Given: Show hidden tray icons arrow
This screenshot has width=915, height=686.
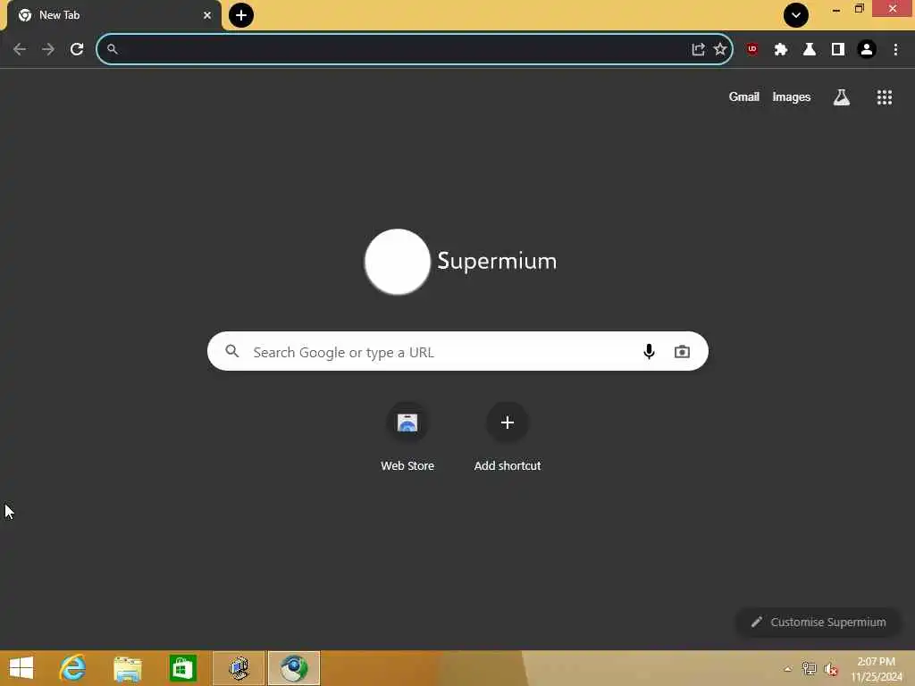Looking at the screenshot, I should (x=788, y=668).
